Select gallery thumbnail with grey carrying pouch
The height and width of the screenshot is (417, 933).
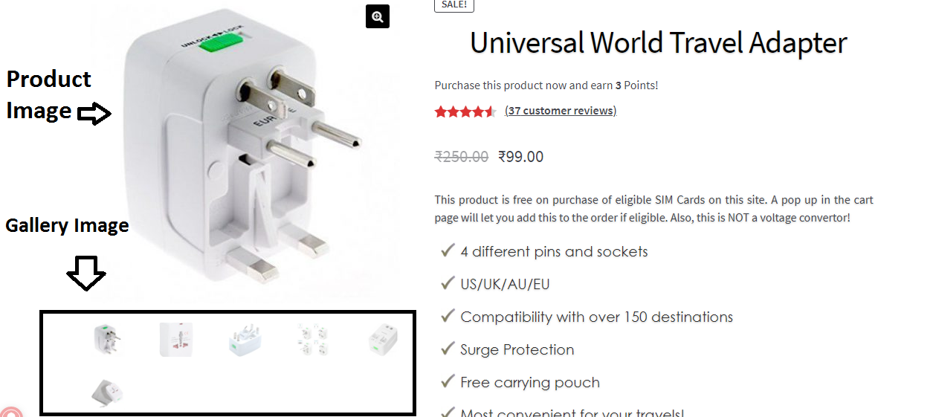tap(107, 392)
